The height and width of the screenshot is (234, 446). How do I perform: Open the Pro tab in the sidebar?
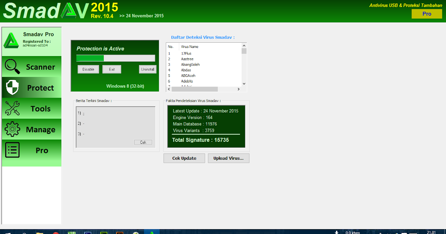pos(32,150)
